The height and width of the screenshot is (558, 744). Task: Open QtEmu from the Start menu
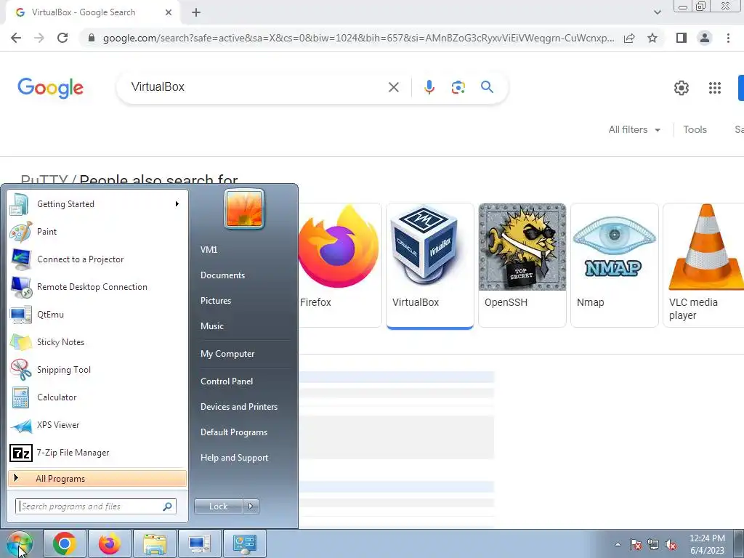97,314
